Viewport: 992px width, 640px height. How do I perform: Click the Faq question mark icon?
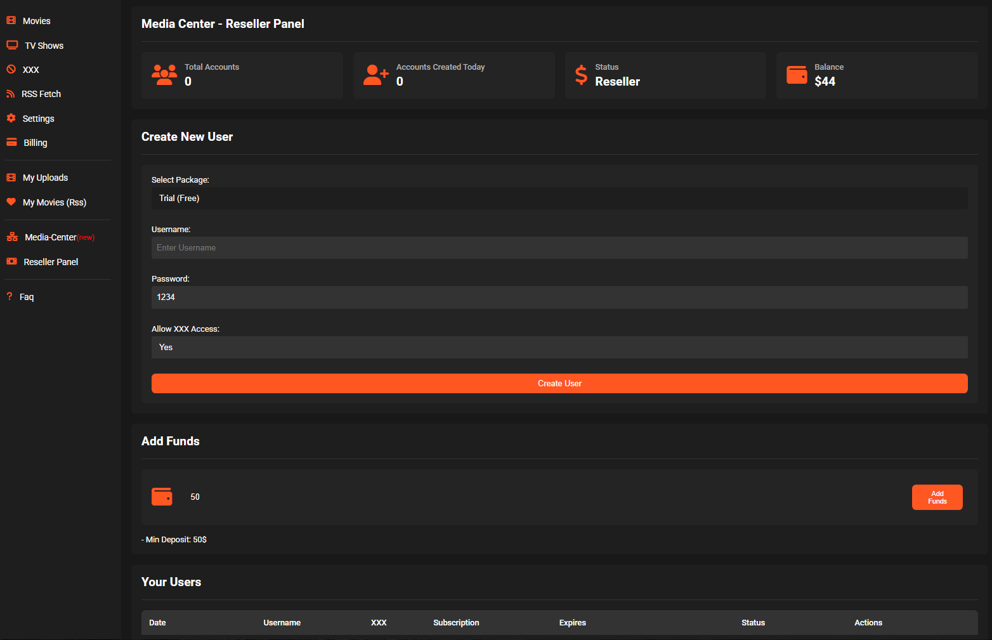(x=10, y=296)
